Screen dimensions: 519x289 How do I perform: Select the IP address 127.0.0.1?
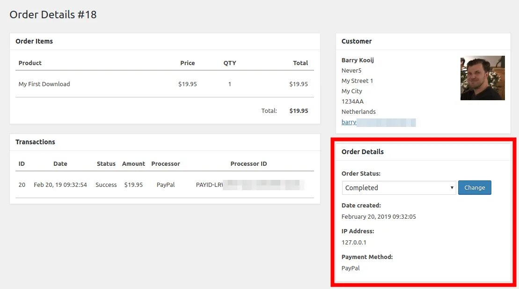pyautogui.click(x=354, y=243)
